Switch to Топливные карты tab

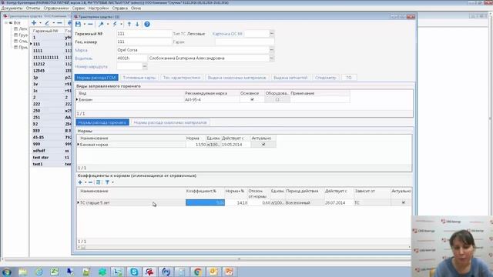click(x=139, y=78)
